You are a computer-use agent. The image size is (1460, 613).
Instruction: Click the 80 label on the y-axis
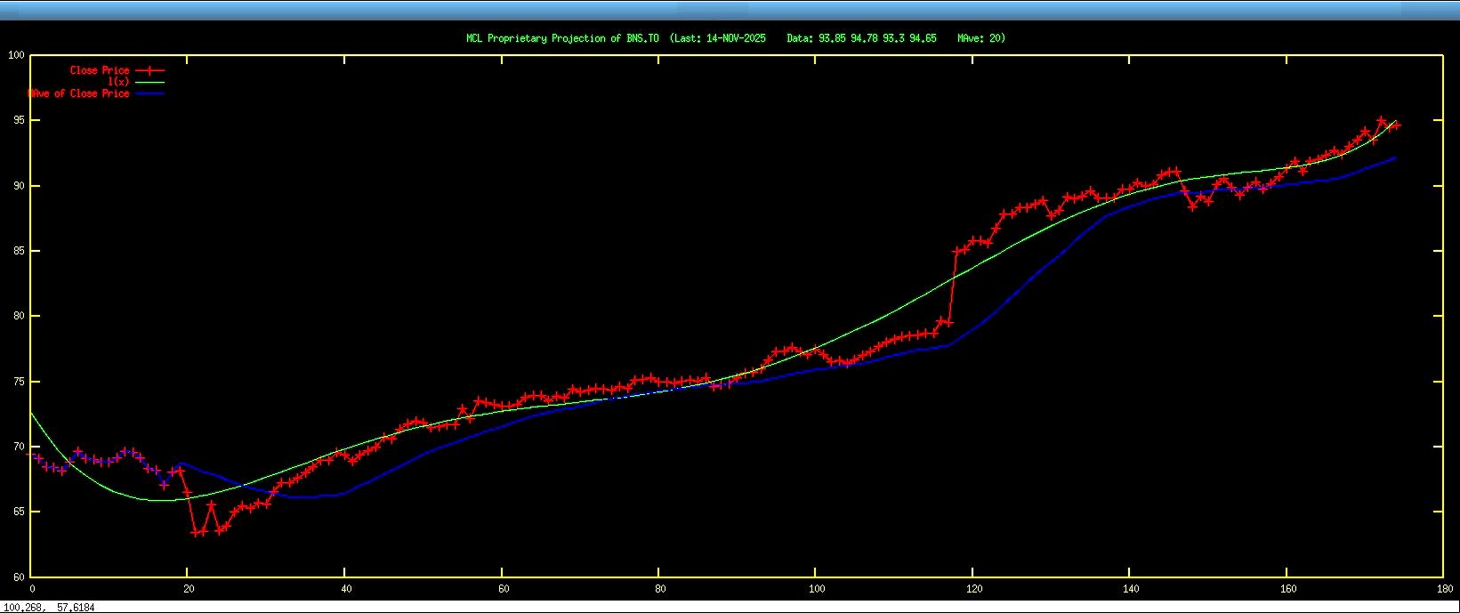coord(18,316)
